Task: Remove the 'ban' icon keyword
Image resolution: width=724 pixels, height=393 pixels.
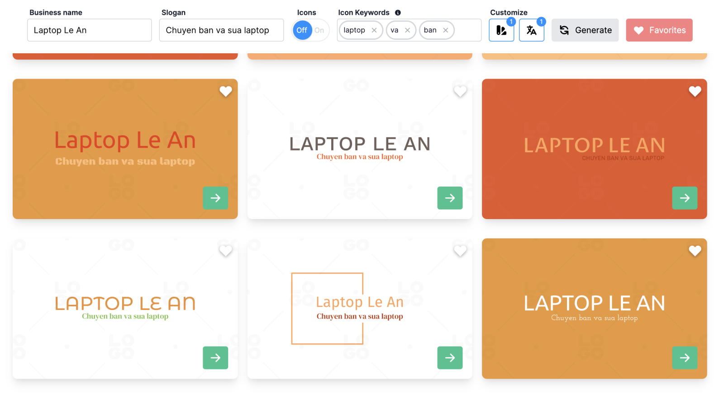Action: pyautogui.click(x=446, y=30)
